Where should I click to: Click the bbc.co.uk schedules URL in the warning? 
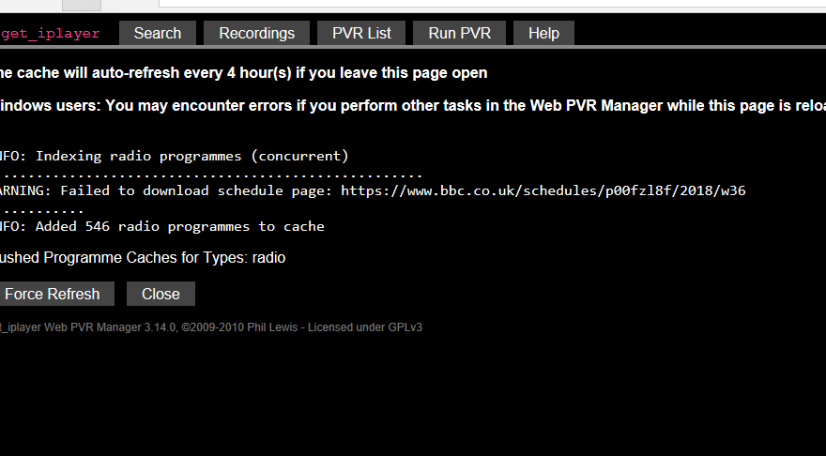pyautogui.click(x=543, y=190)
